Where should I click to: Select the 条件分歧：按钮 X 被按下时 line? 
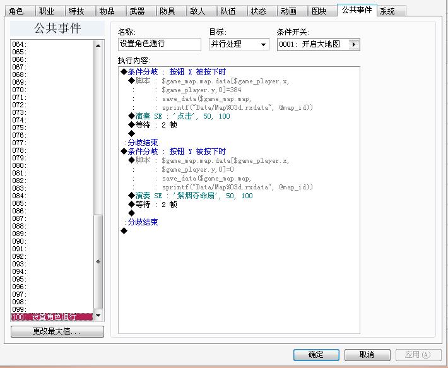[x=173, y=72]
